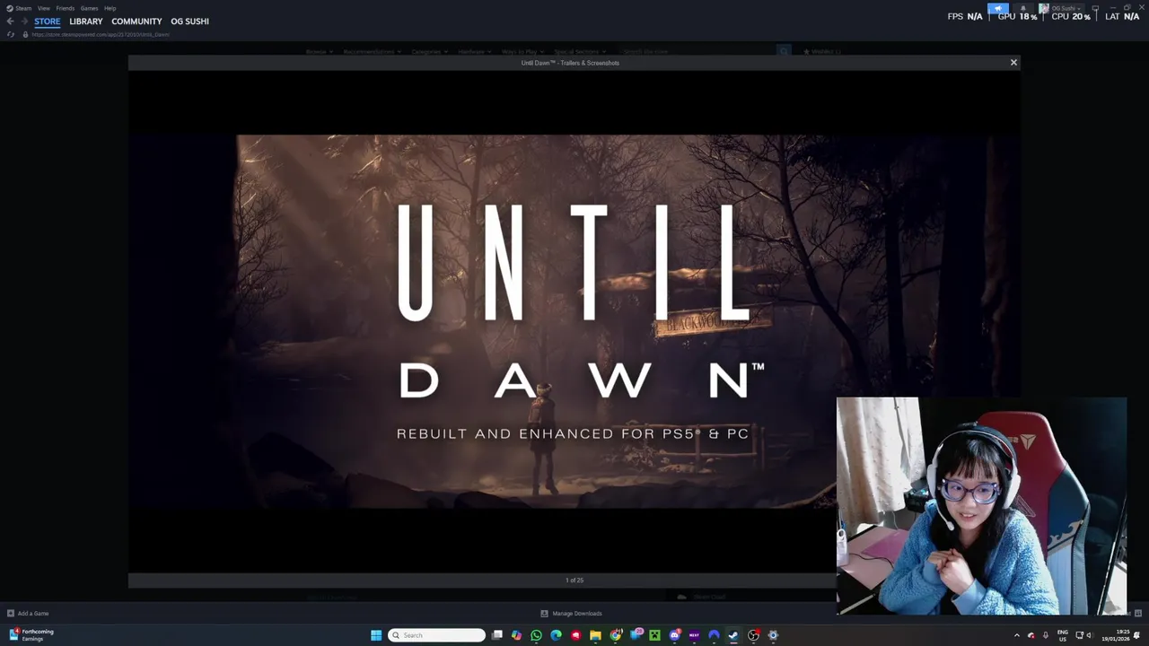Screen dimensions: 1149x646
Task: Open the Steam taskbar icon
Action: pos(733,635)
